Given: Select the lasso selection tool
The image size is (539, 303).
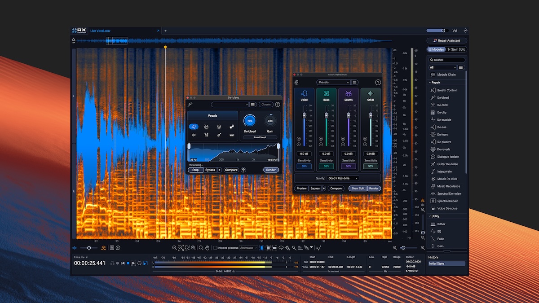Looking at the screenshot, I should click(x=281, y=248).
